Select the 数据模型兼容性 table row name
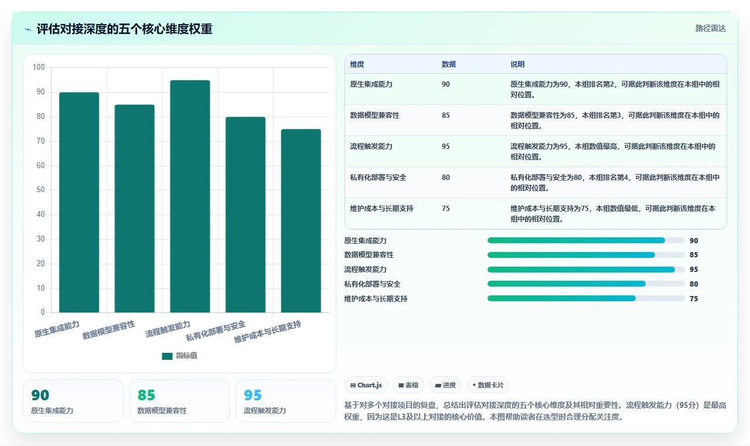This screenshot has height=446, width=750. [x=374, y=115]
